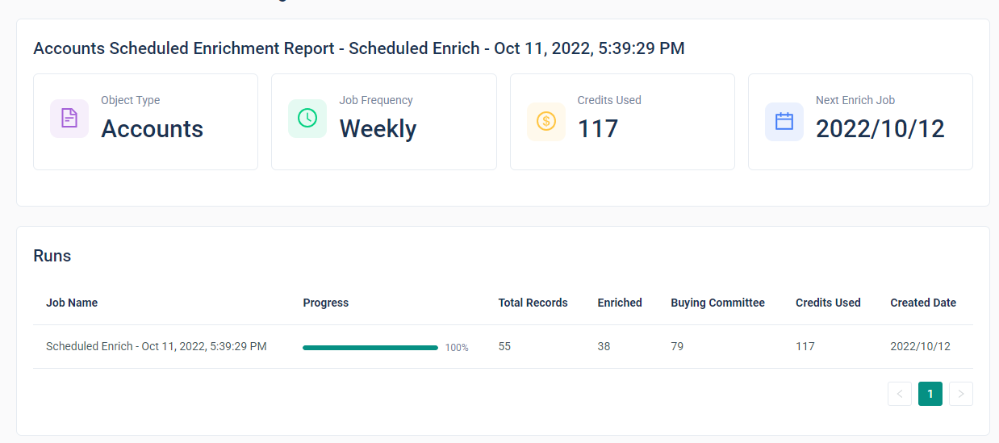The width and height of the screenshot is (999, 443).
Task: Click the blue calendar Next Enrich Job icon
Action: coord(784,122)
